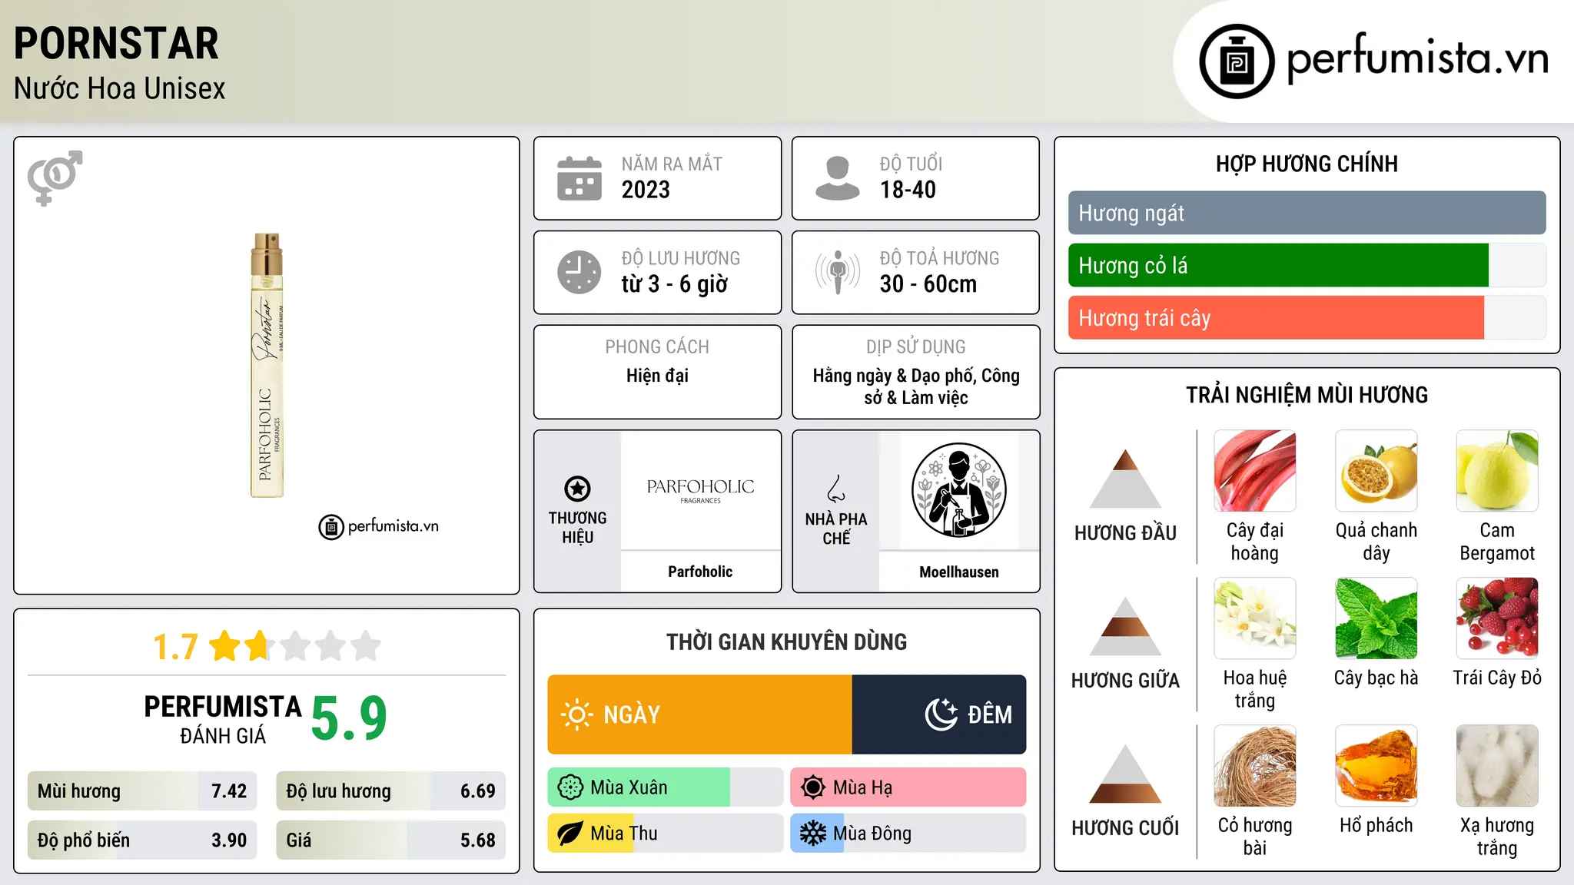
Task: Open the Cây bạc hà note image
Action: (1376, 618)
